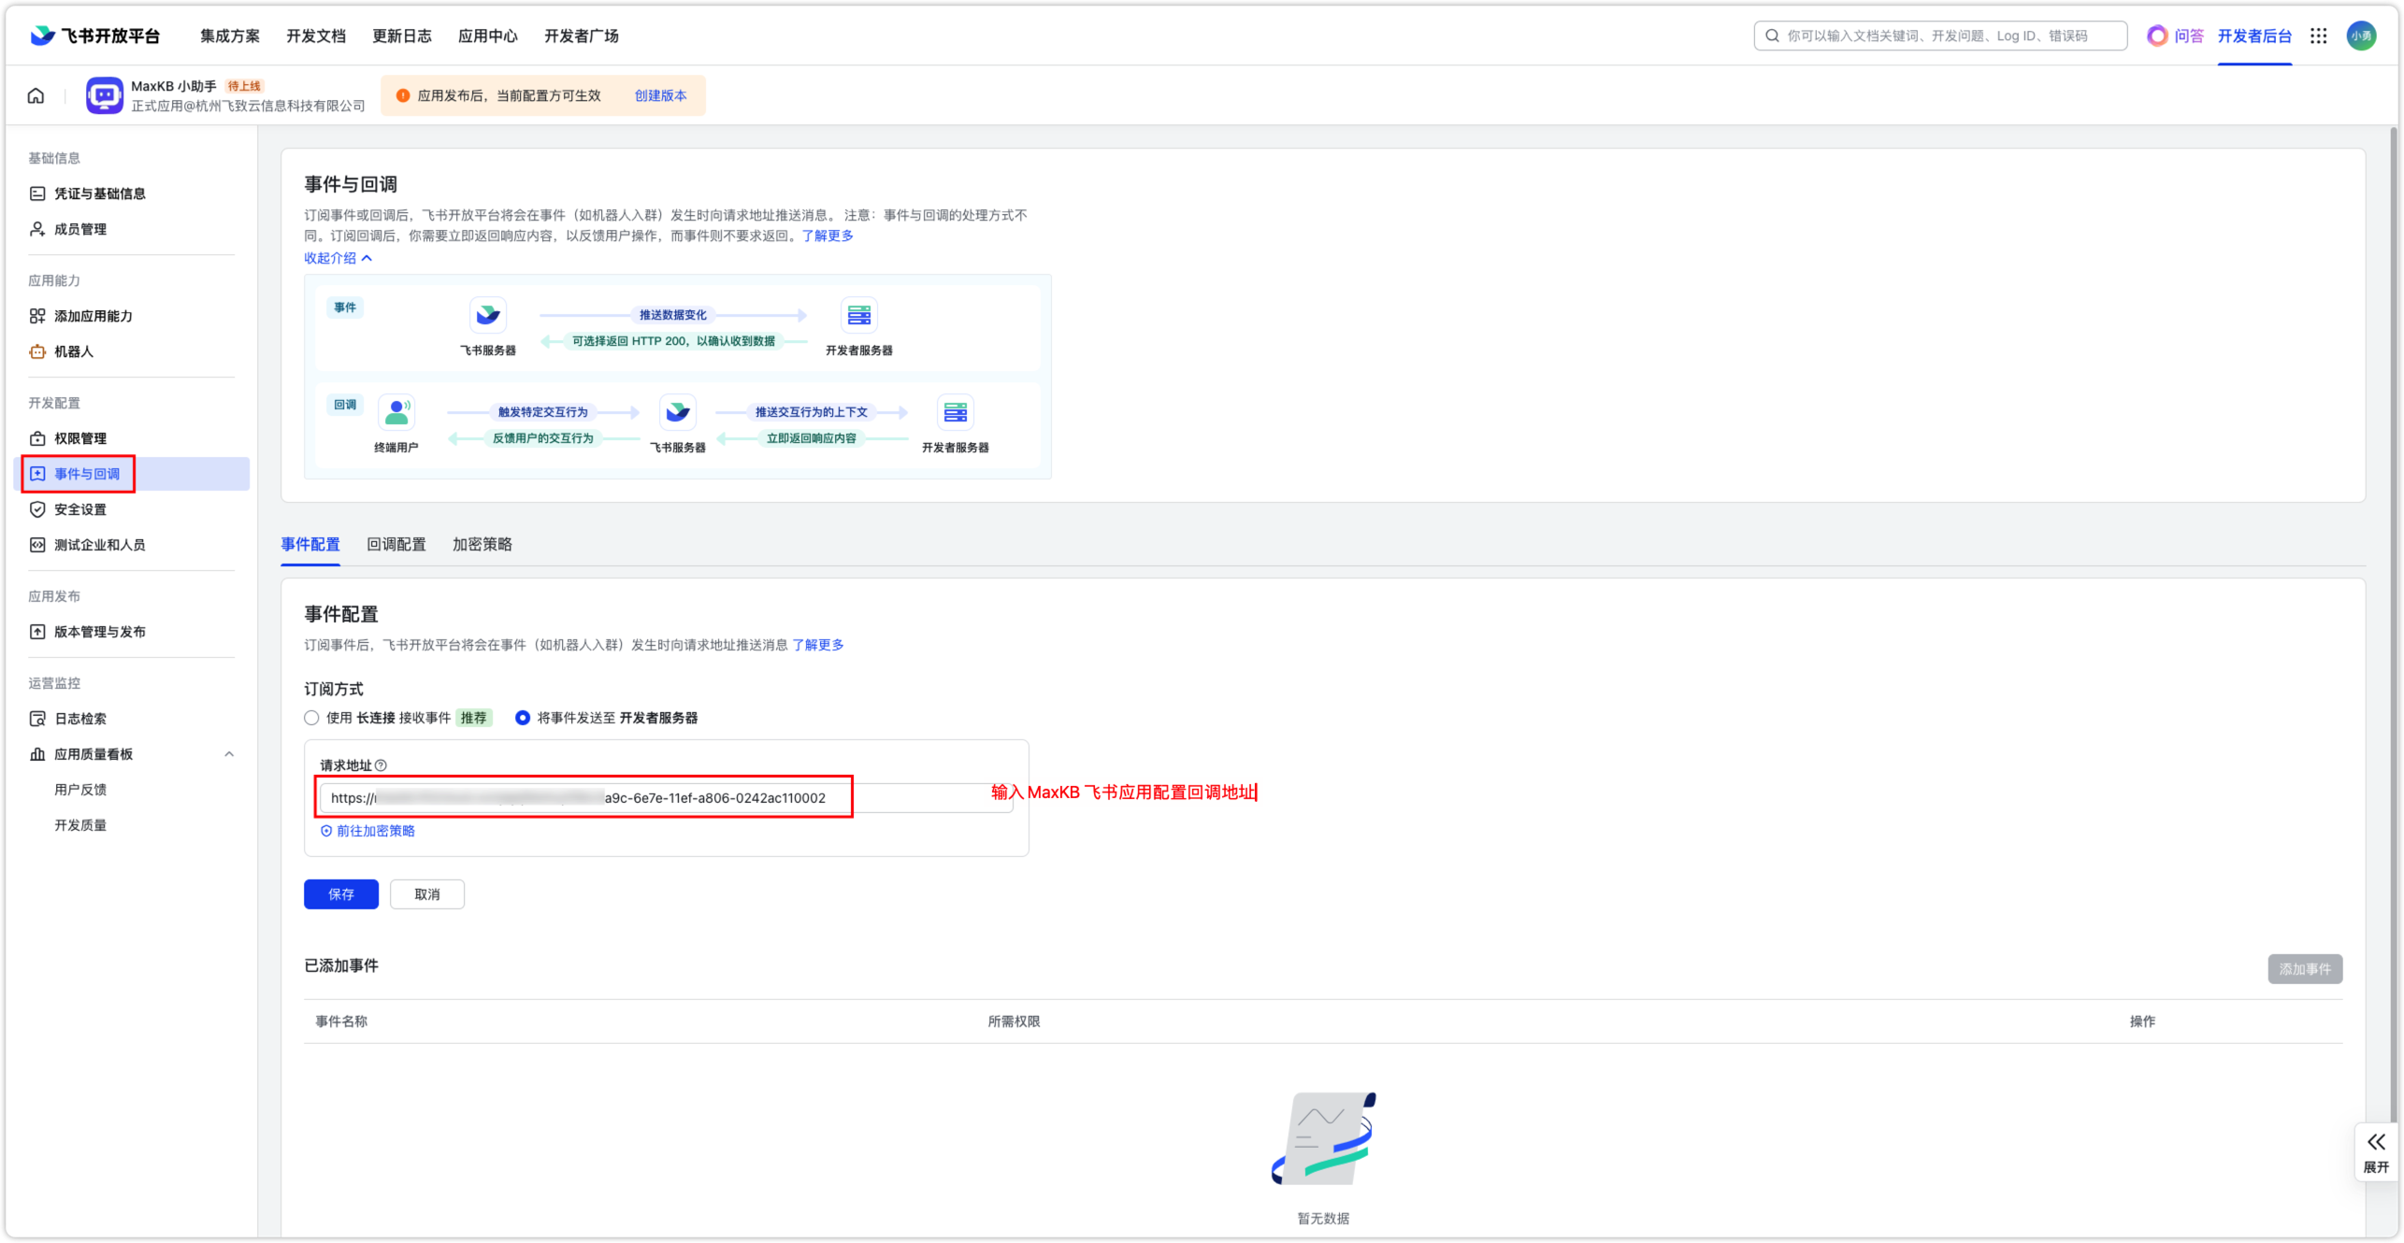Collapse the 应用质量看板 sidebar section
Image resolution: width=2404 pixels, height=1243 pixels.
(229, 754)
